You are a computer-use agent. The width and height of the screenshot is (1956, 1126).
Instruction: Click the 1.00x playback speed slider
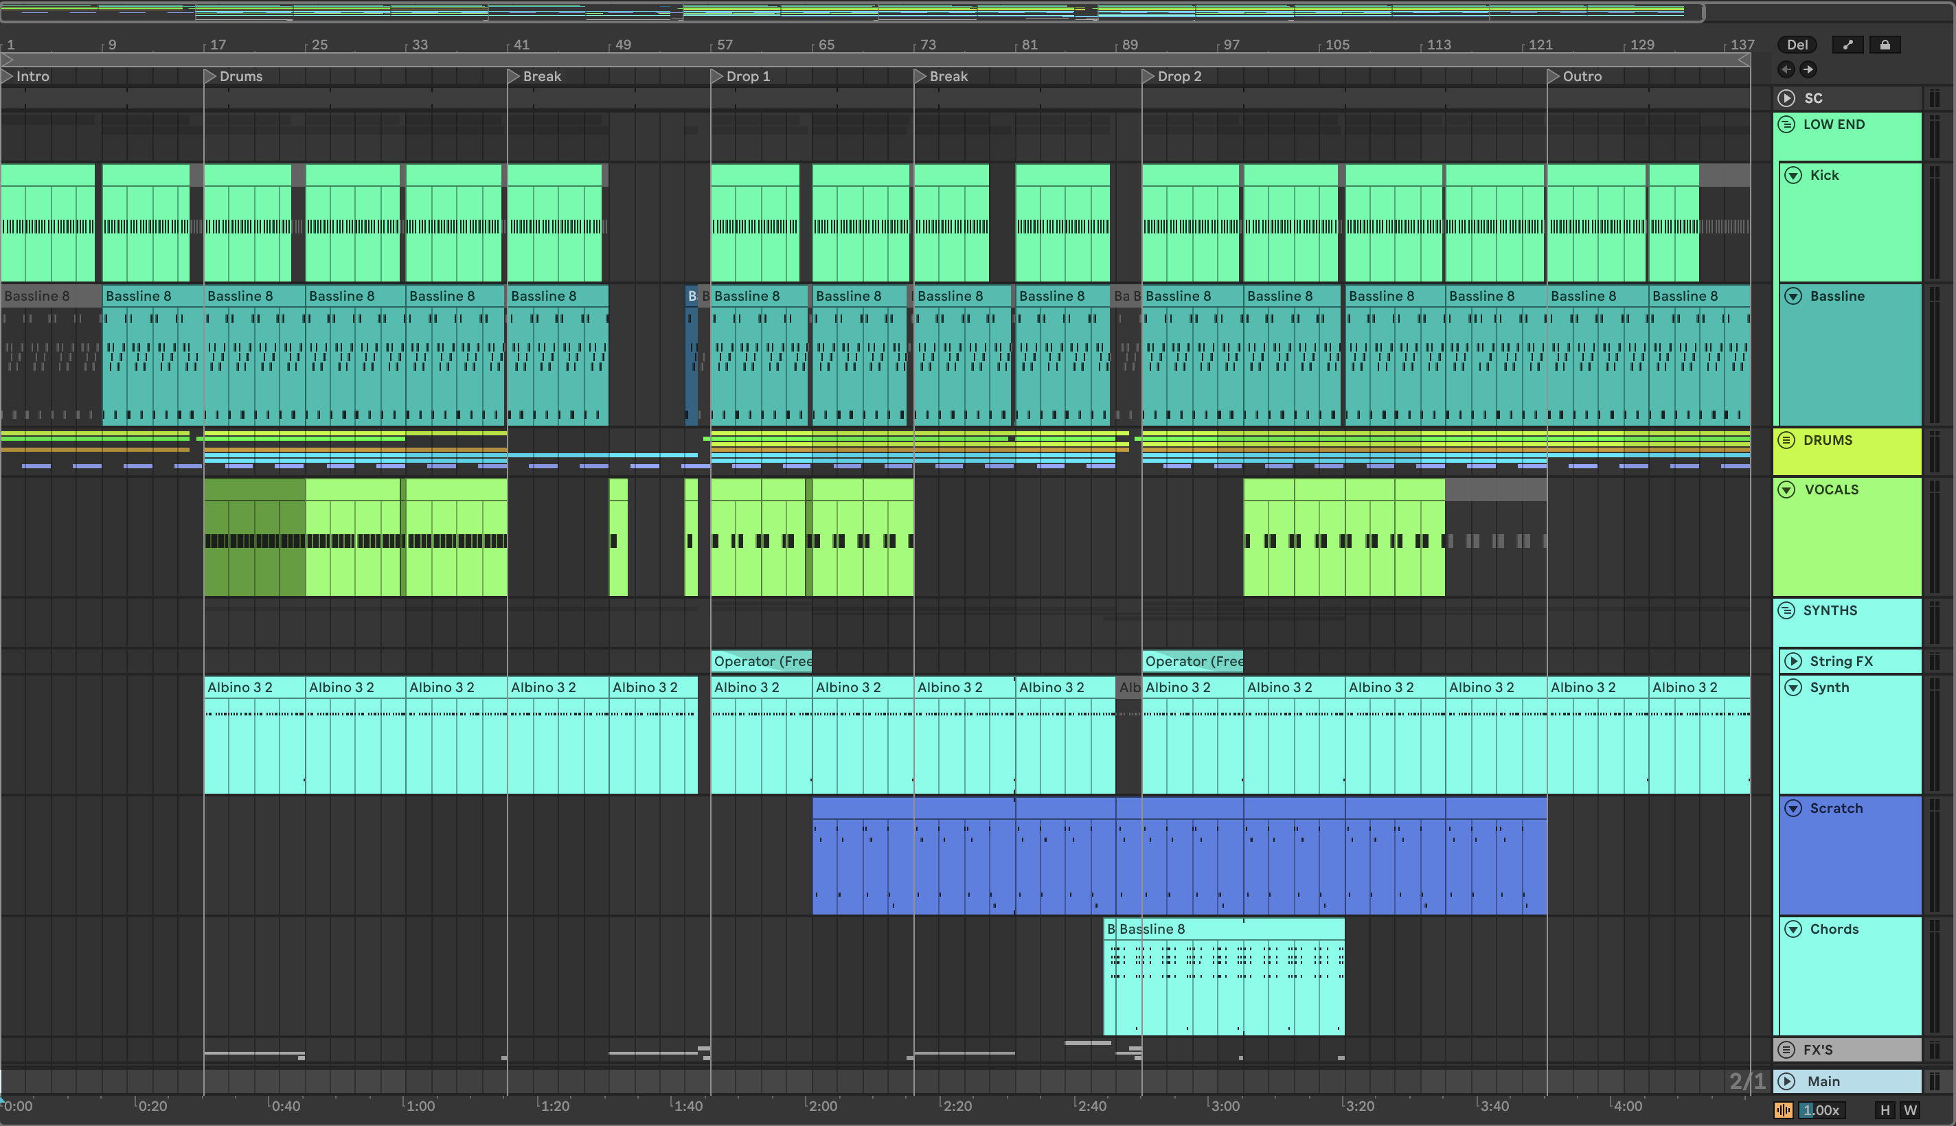click(1821, 1110)
